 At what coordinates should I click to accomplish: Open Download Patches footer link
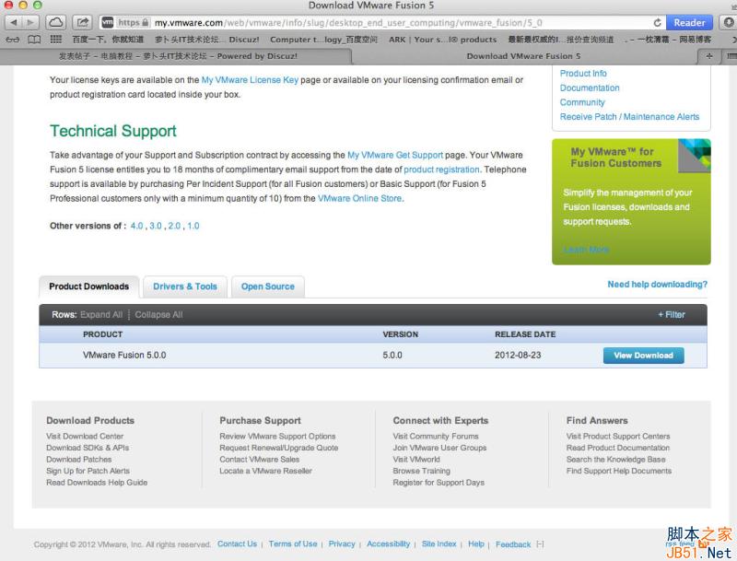click(x=79, y=460)
